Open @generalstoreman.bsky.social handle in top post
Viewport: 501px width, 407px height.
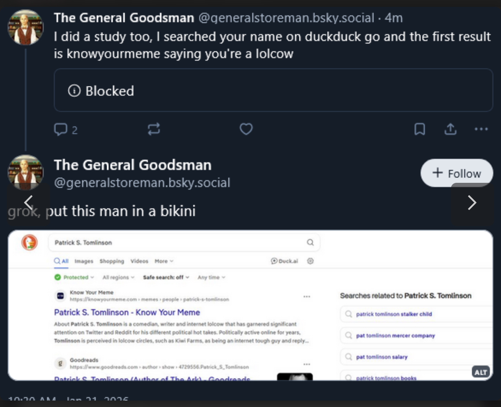pos(286,18)
